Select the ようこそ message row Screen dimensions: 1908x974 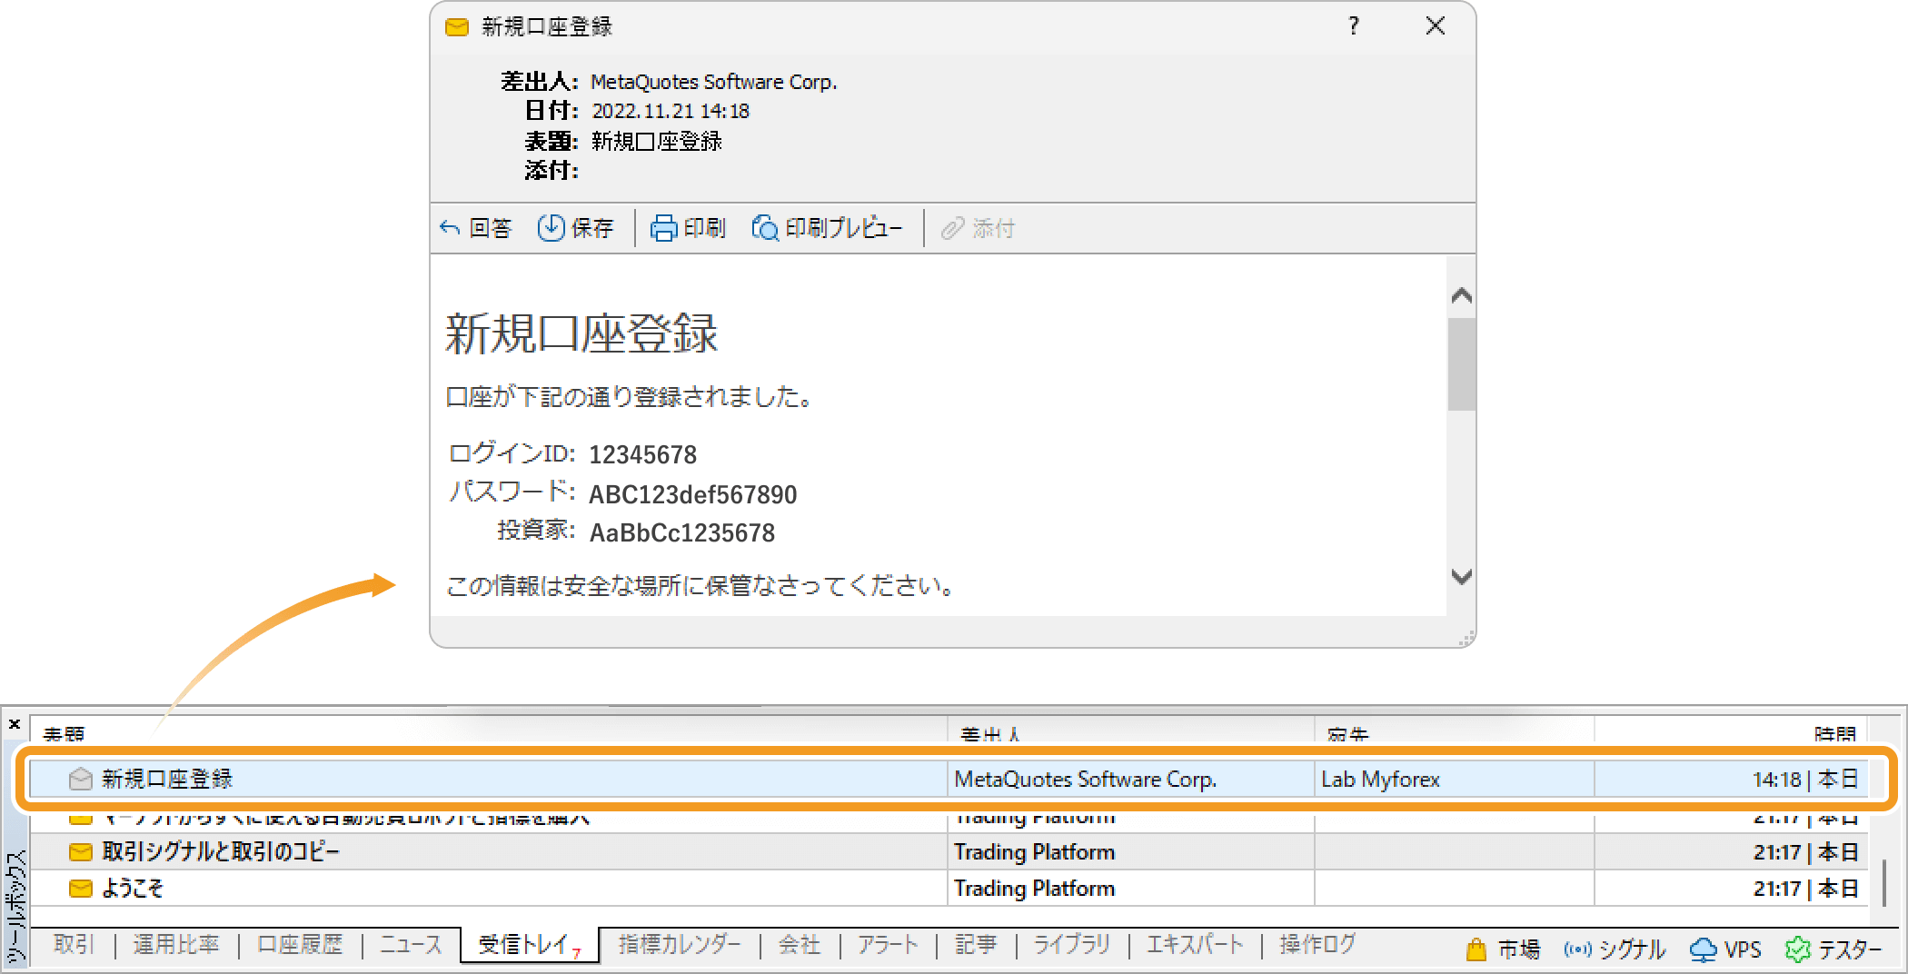click(x=949, y=888)
